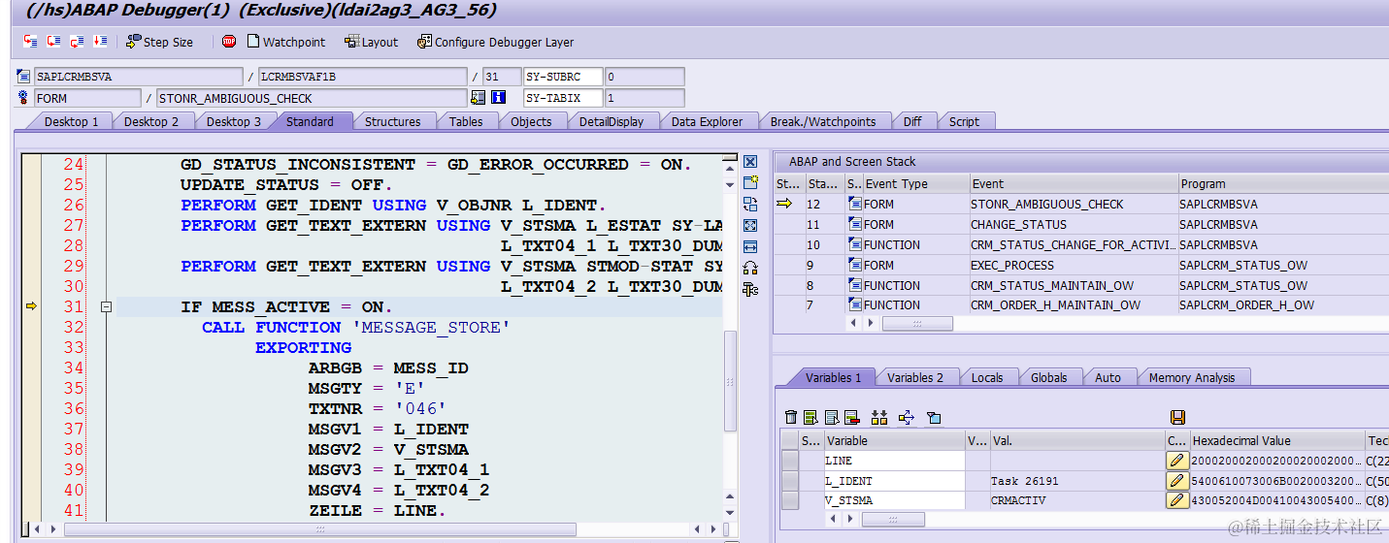
Task: Open the Tables tab
Action: coord(466,121)
